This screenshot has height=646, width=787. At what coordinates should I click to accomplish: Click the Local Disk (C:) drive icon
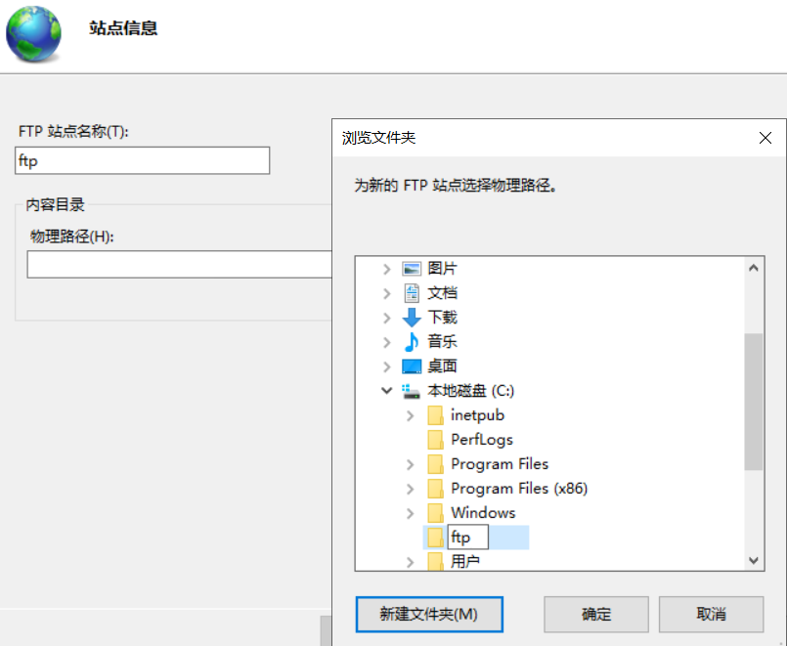pos(412,391)
